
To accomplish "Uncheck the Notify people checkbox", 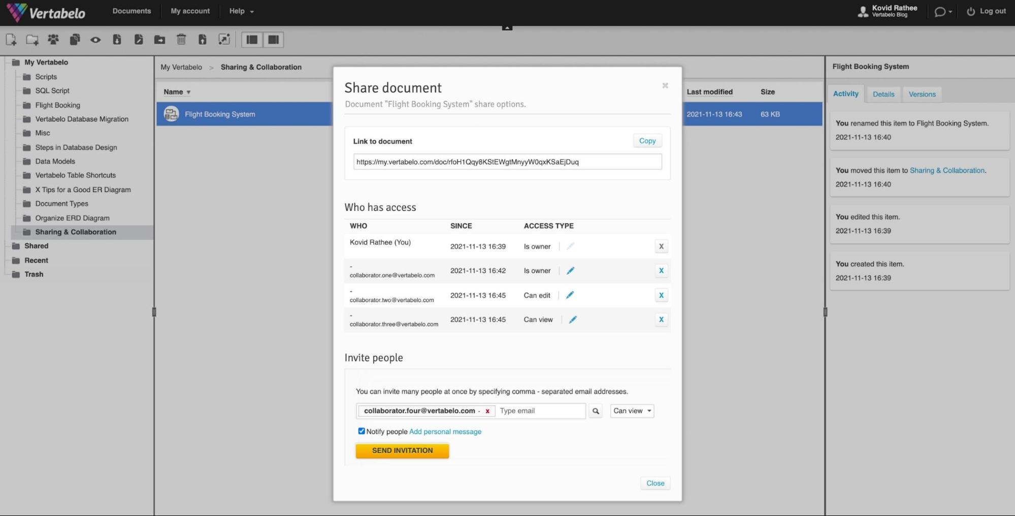I will pos(362,431).
